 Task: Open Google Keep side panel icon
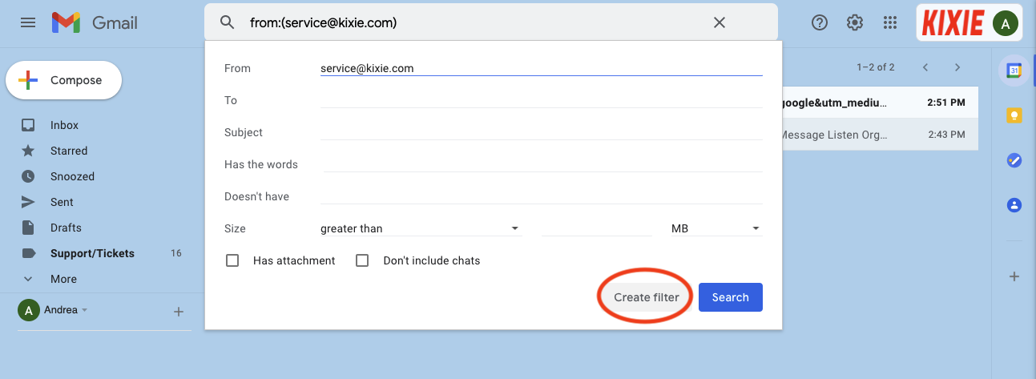(x=1014, y=116)
